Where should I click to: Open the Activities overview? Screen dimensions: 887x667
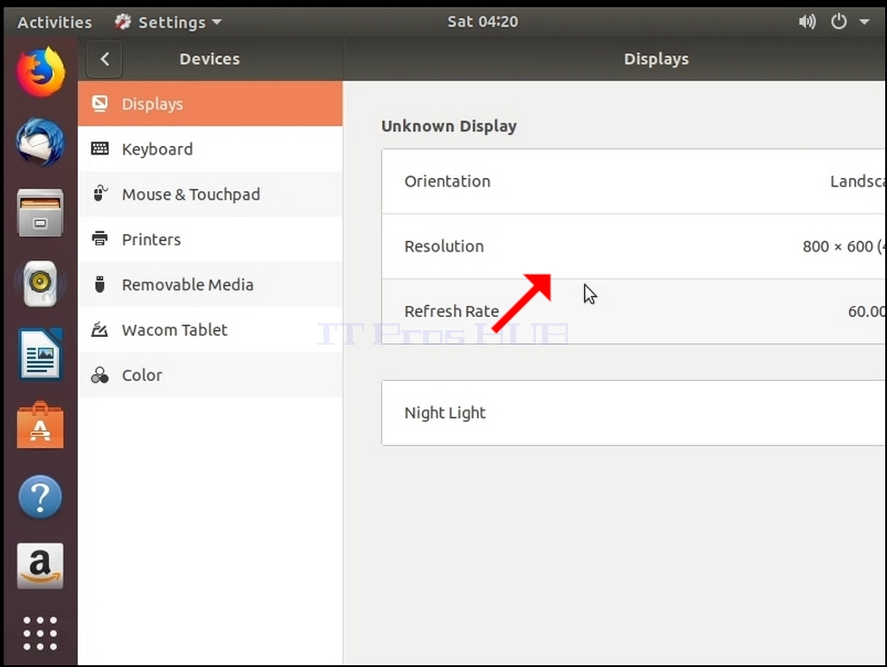tap(54, 22)
